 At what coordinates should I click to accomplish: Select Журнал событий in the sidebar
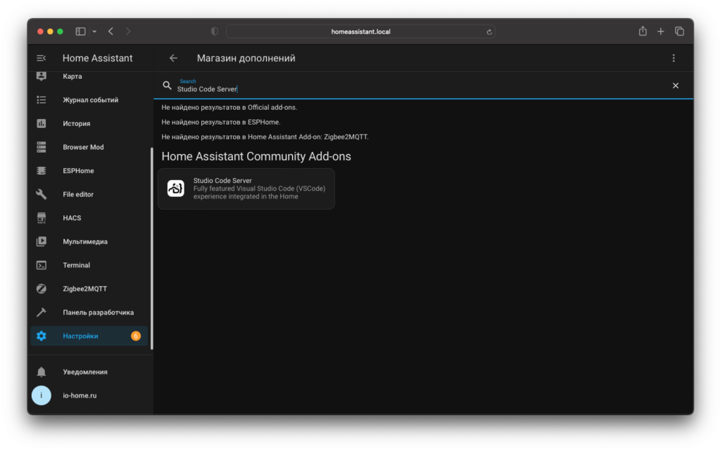(x=91, y=100)
